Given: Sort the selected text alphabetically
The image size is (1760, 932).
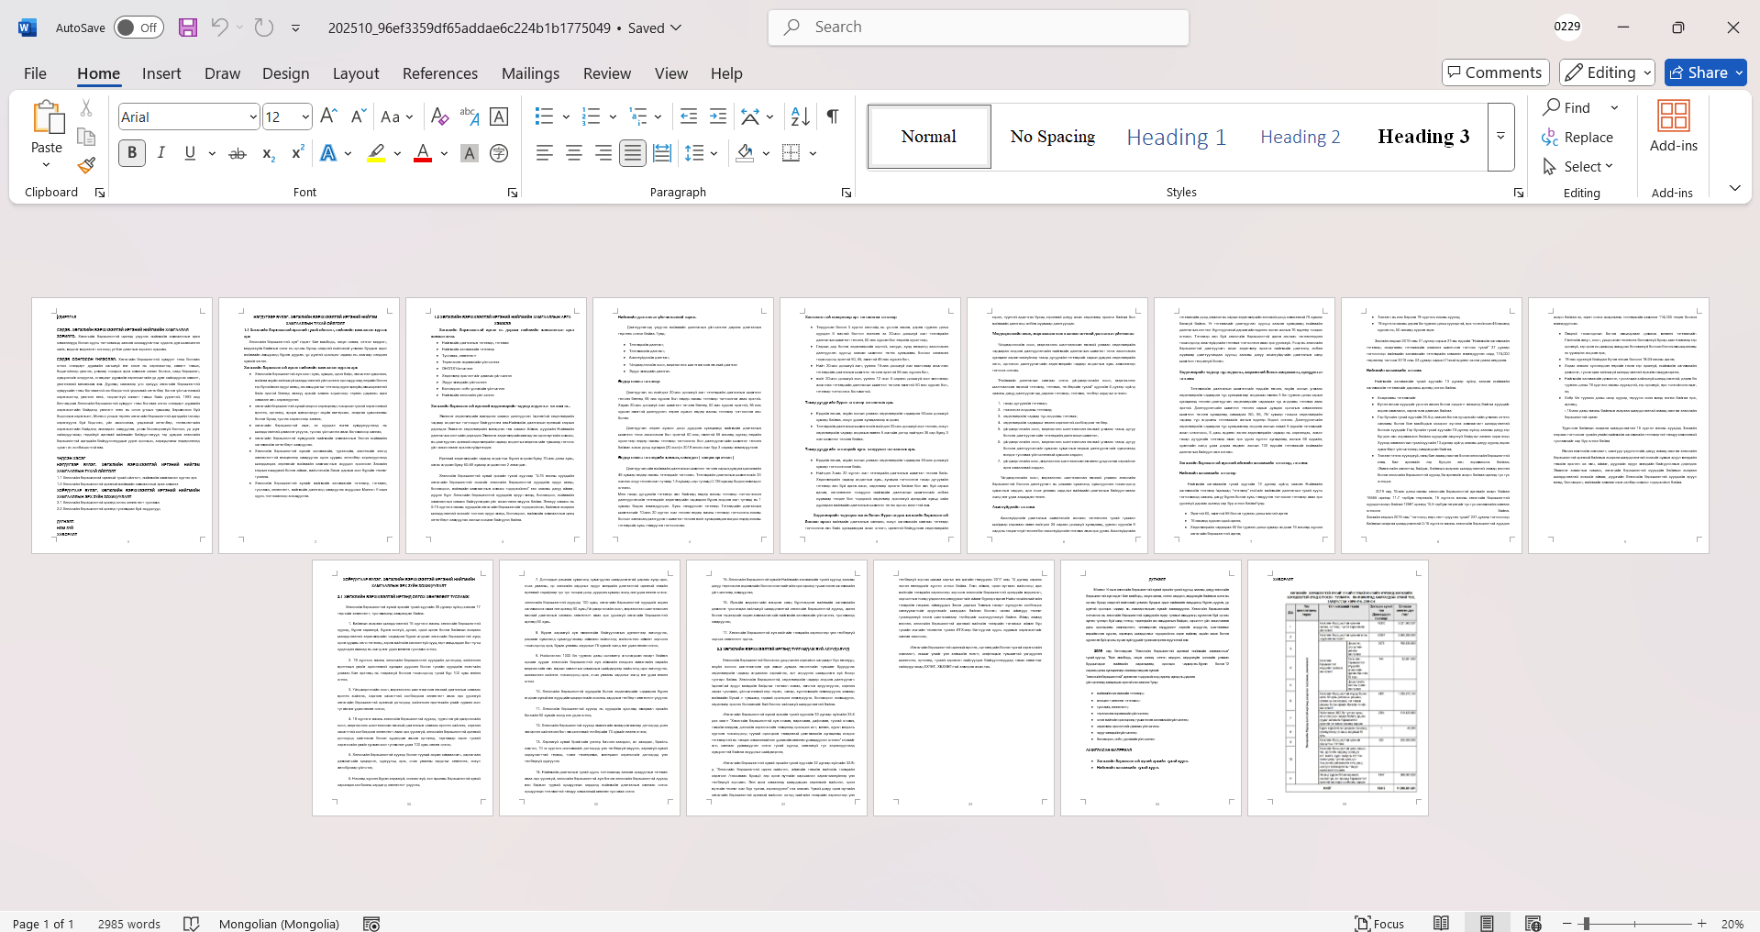Looking at the screenshot, I should point(800,116).
